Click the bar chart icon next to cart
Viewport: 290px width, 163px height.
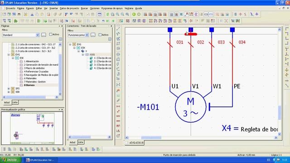click(x=237, y=21)
